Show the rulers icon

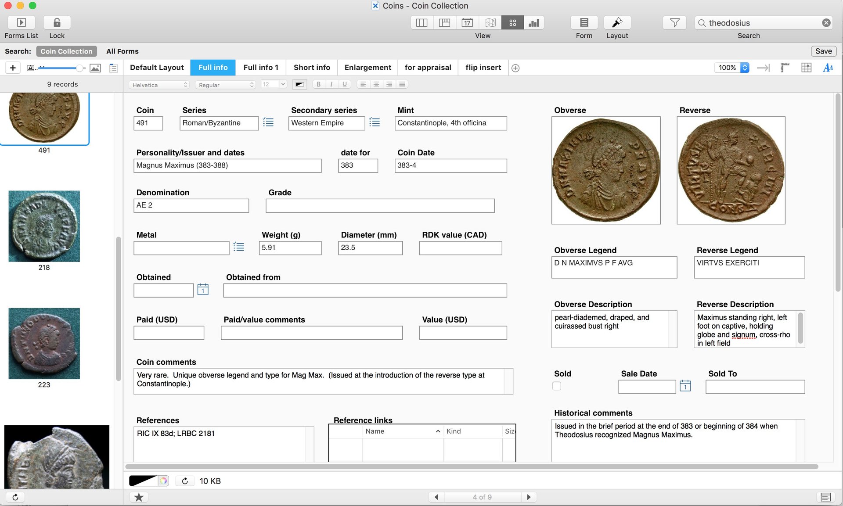pyautogui.click(x=785, y=68)
